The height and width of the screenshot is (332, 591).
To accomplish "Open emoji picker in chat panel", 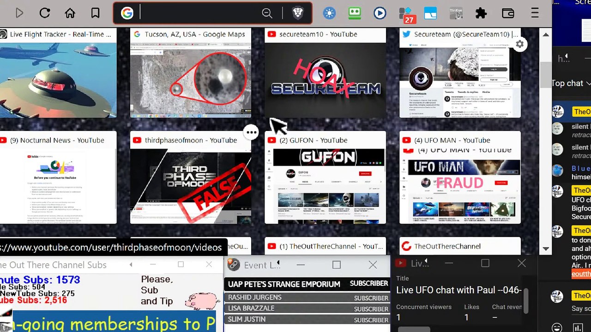I will pyautogui.click(x=557, y=328).
